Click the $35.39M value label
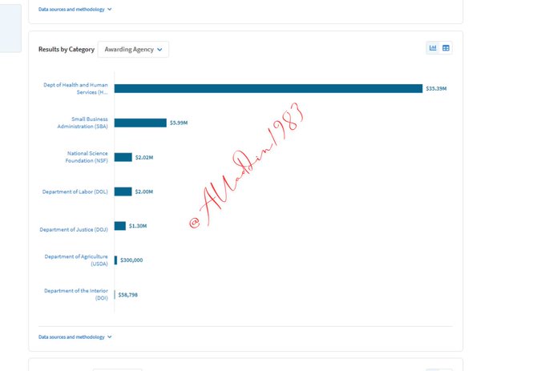545x371 pixels. click(436, 88)
